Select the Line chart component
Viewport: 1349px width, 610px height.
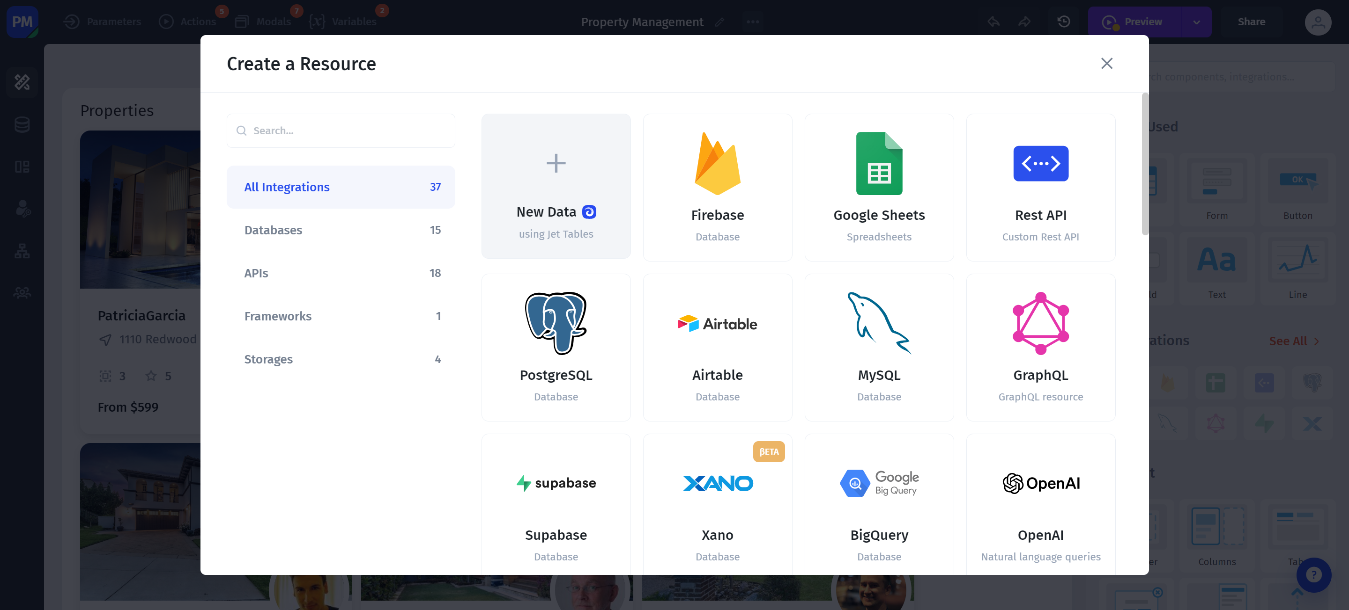(x=1297, y=270)
